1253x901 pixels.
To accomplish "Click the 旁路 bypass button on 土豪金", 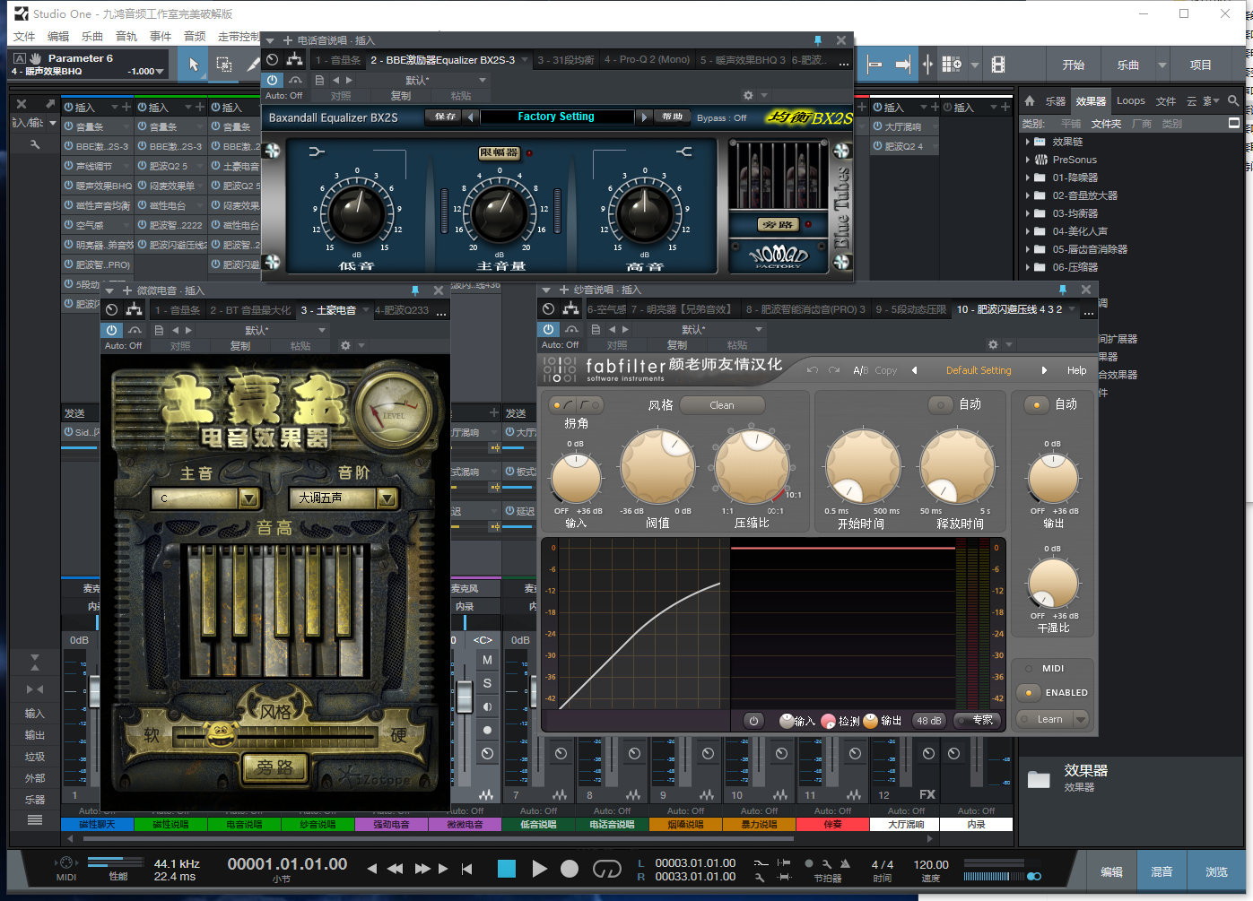I will [274, 767].
